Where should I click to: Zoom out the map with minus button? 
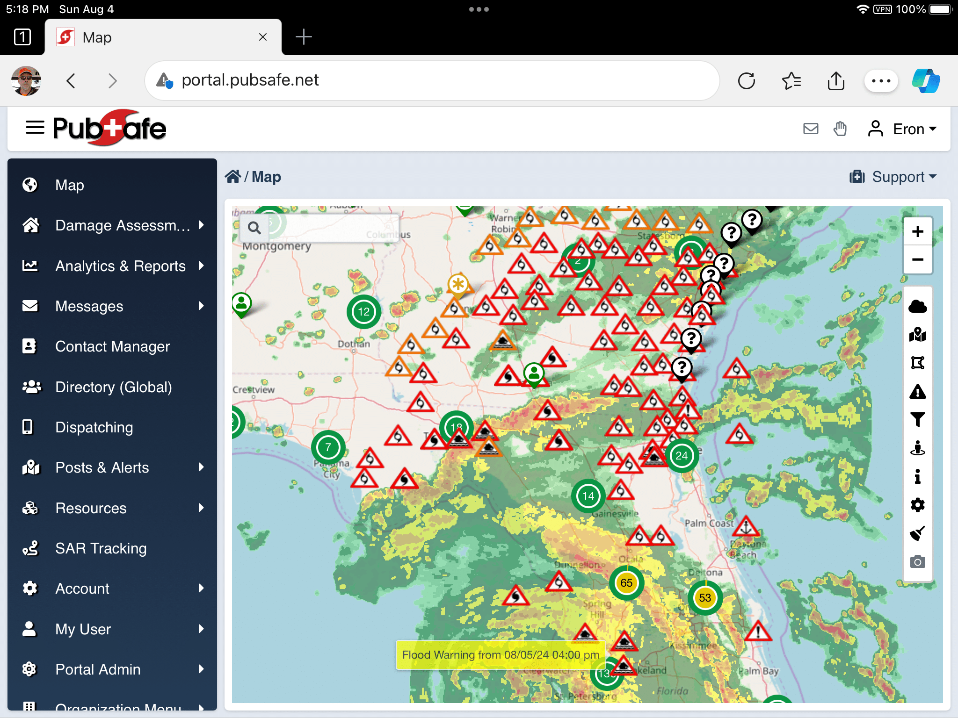[x=918, y=259]
